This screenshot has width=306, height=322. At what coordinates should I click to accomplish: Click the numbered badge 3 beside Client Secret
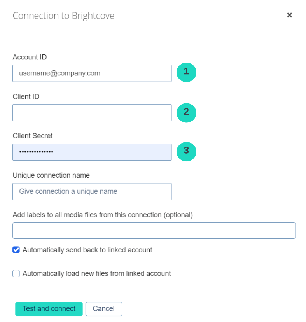point(186,152)
